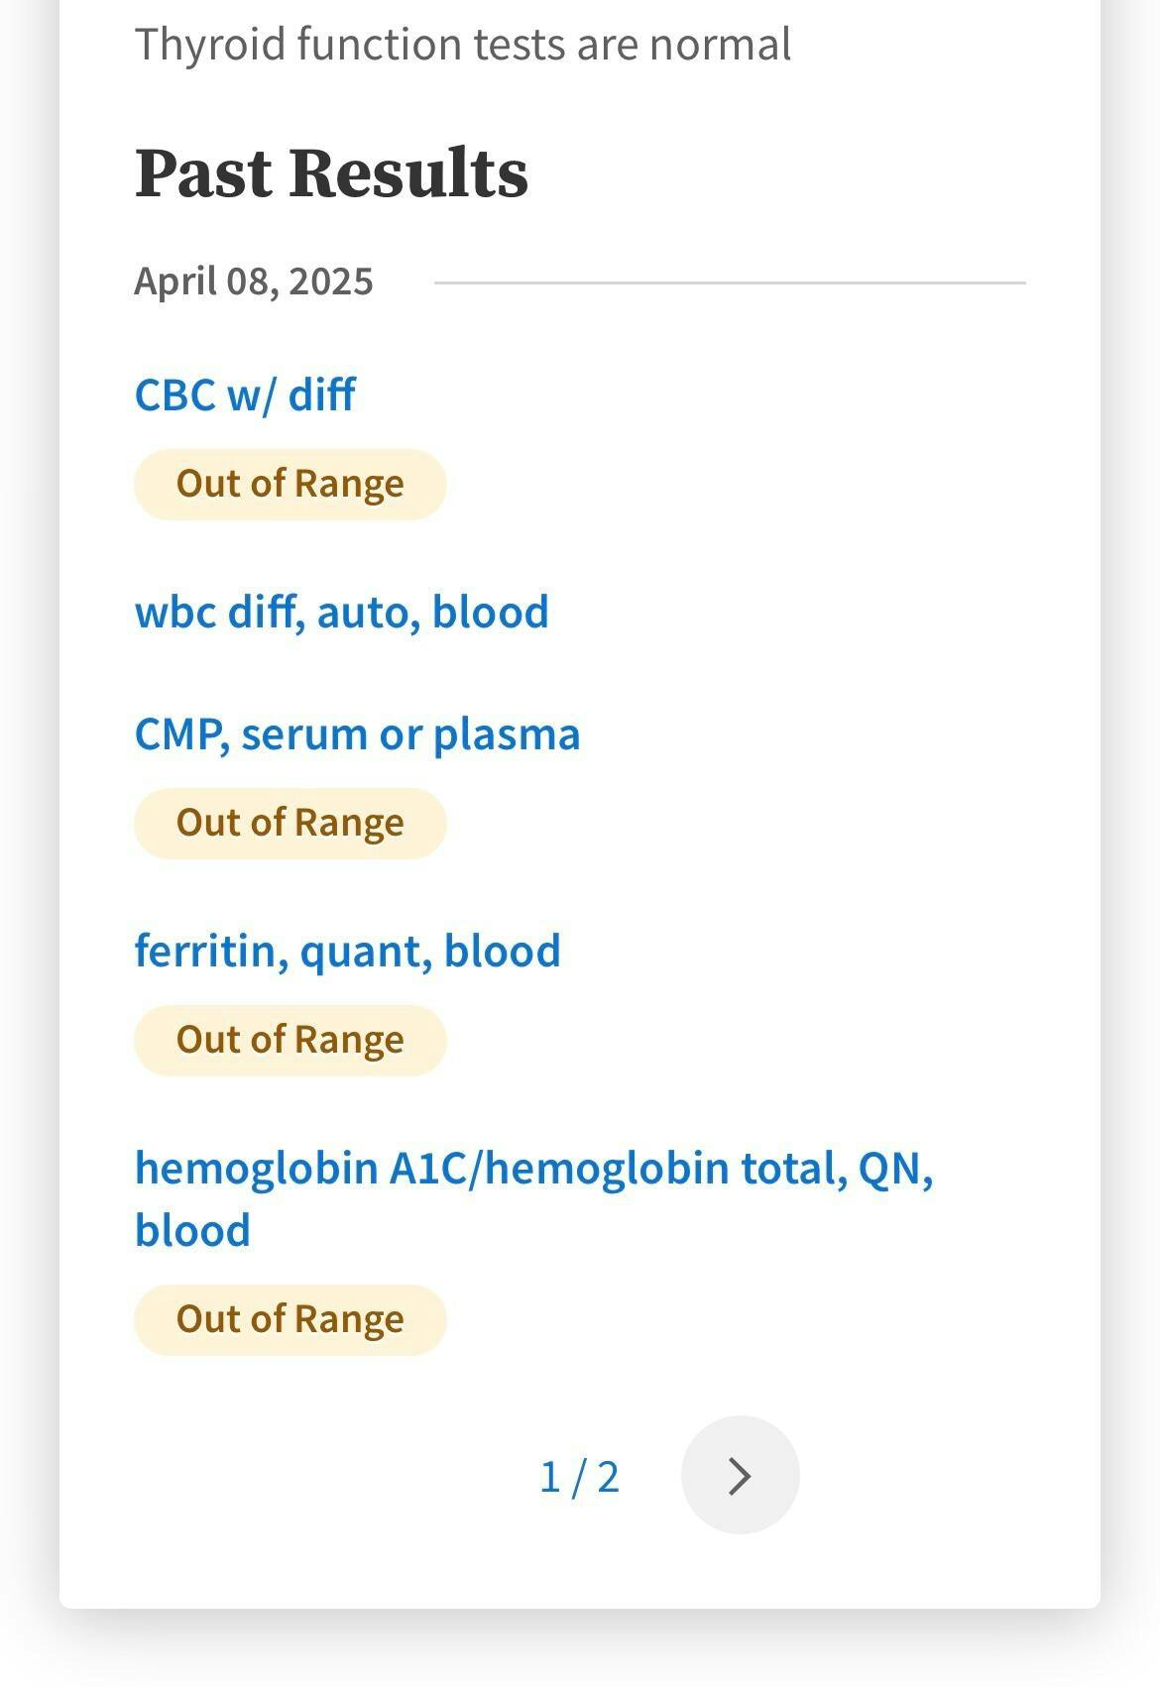Click the divider line beside the date

click(x=730, y=282)
